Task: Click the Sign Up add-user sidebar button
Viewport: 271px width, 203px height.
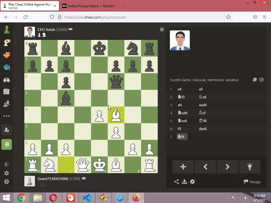Action: (7, 130)
